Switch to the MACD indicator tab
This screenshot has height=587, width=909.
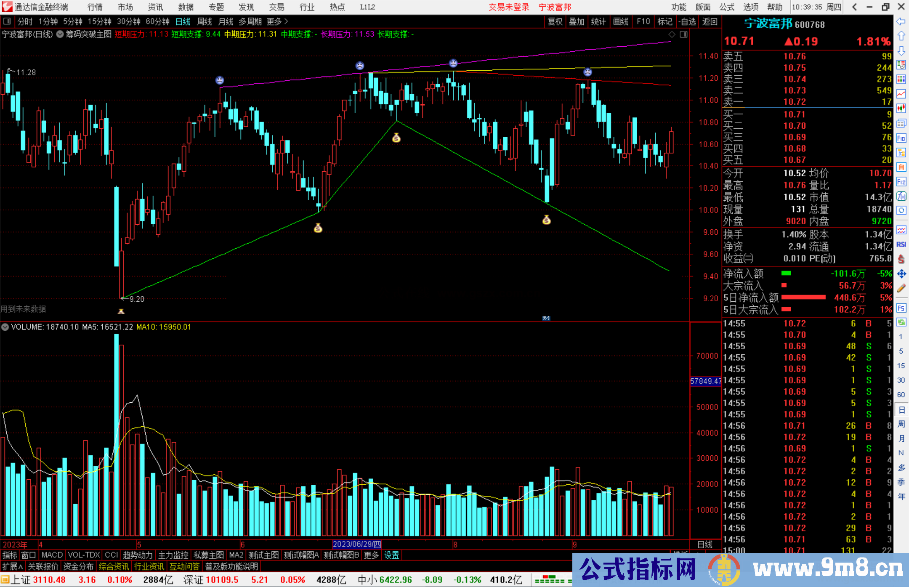click(52, 555)
